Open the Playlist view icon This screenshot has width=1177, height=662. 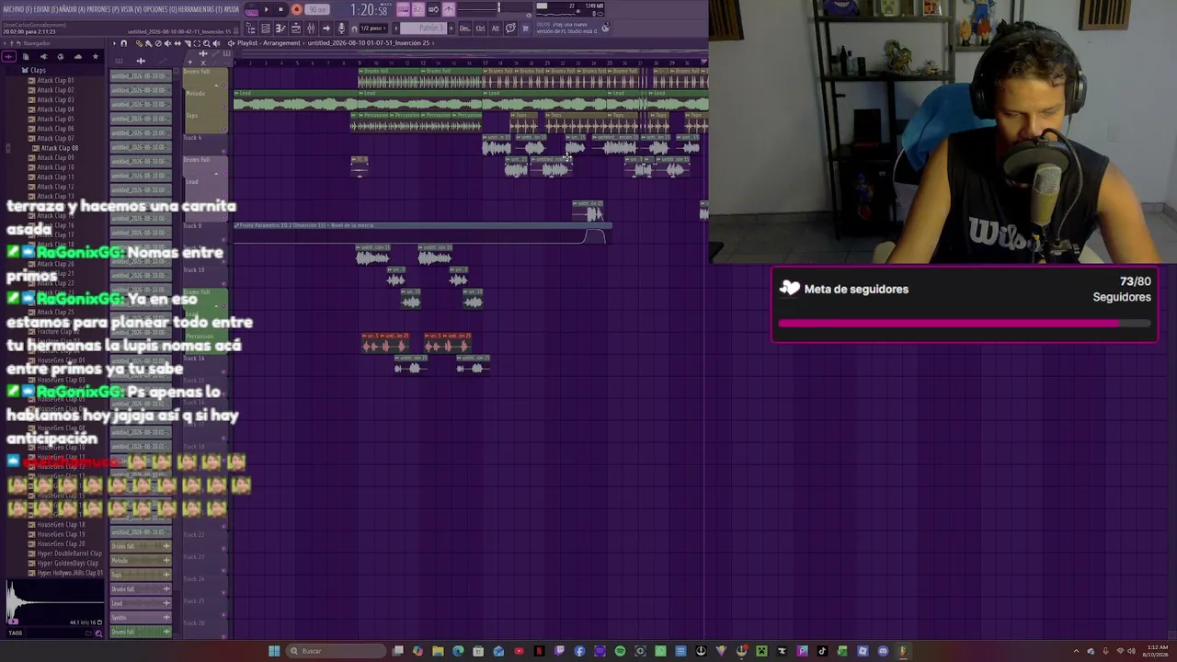click(266, 29)
